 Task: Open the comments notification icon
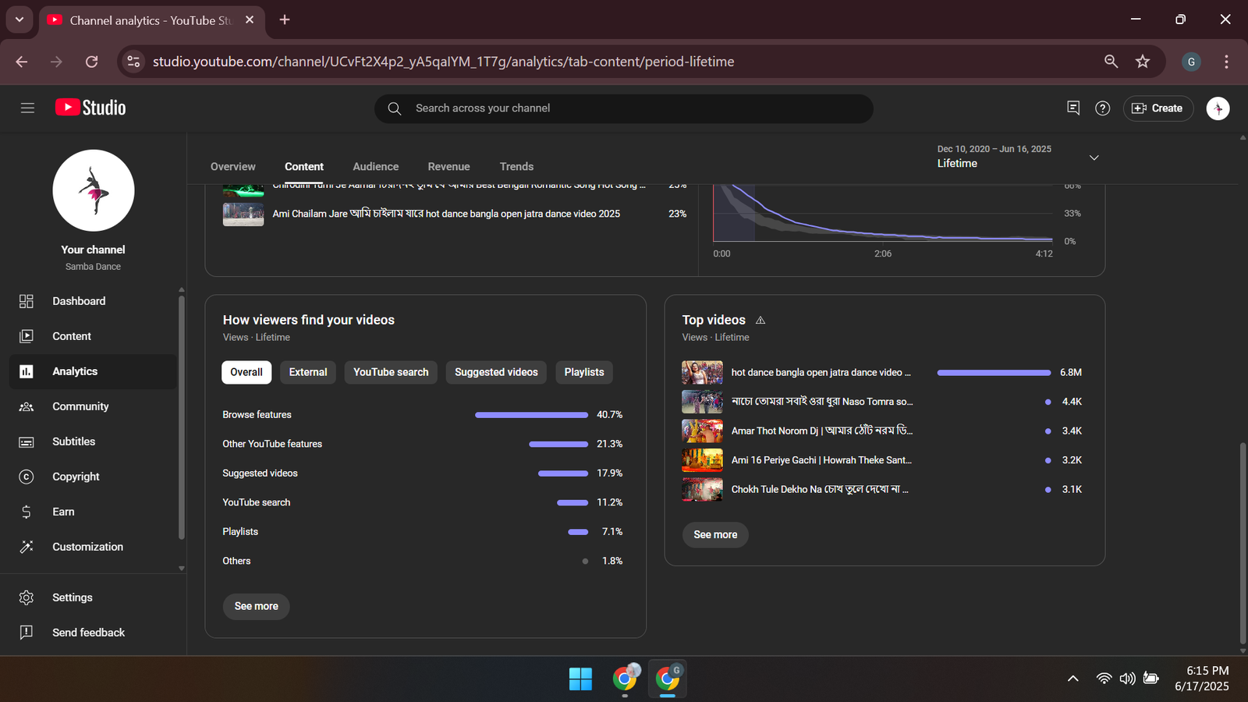click(x=1073, y=108)
